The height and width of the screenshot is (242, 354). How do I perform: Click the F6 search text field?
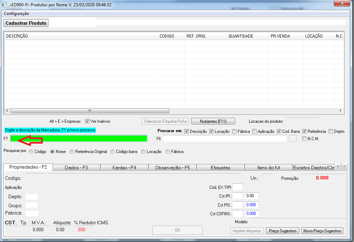point(225,139)
